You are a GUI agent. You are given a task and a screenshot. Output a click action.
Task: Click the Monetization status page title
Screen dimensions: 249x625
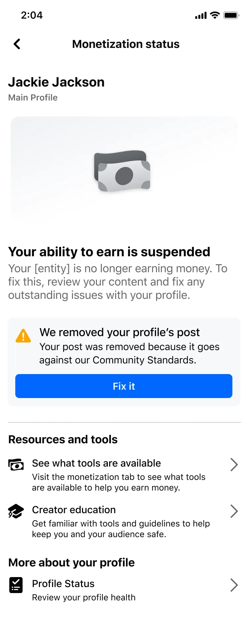coord(126,44)
